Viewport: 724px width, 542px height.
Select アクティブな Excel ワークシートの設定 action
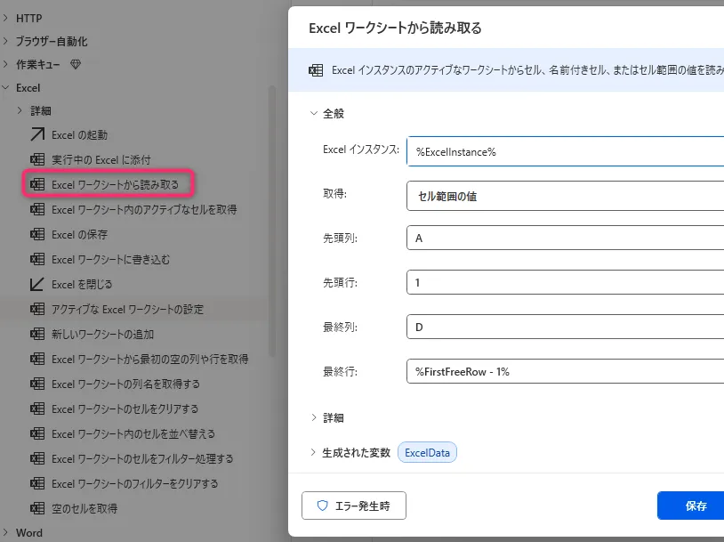point(127,309)
